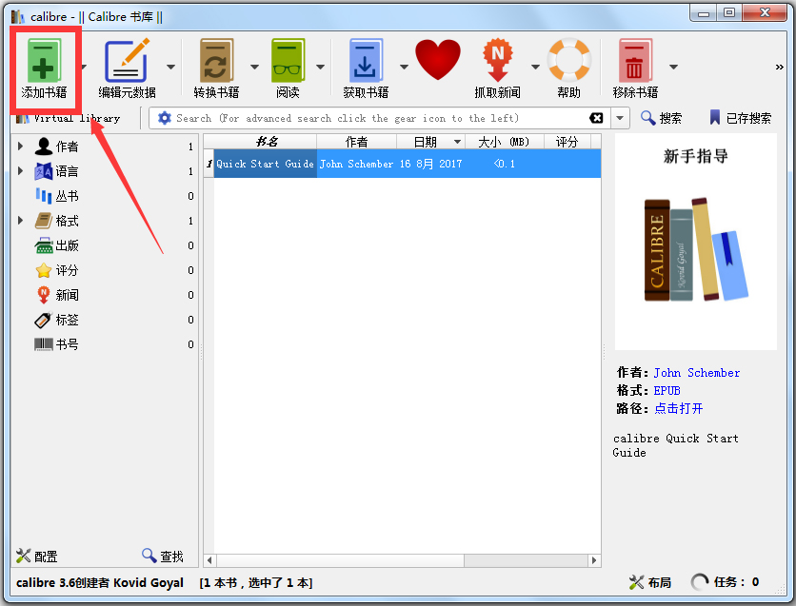Screen dimensions: 796x606
Task: Expand the Formats (格式) tree node
Action: tap(20, 221)
